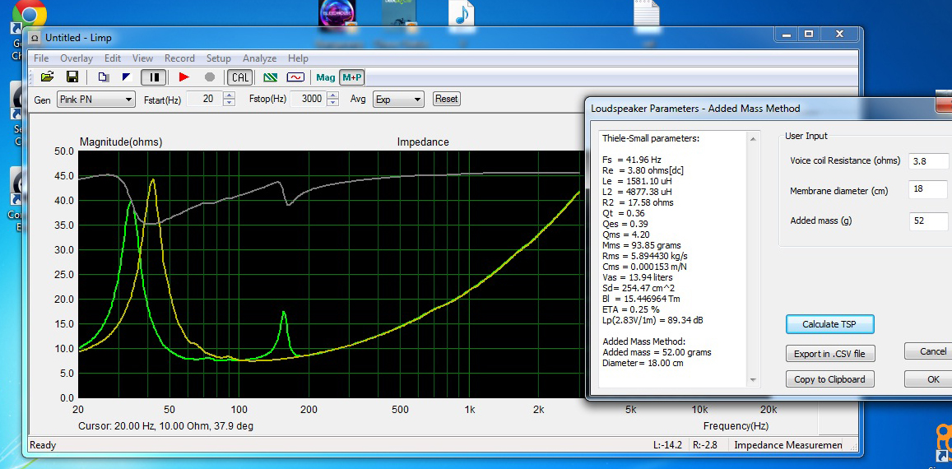
Task: Open the Avg dropdown showing Exp
Action: (x=398, y=99)
